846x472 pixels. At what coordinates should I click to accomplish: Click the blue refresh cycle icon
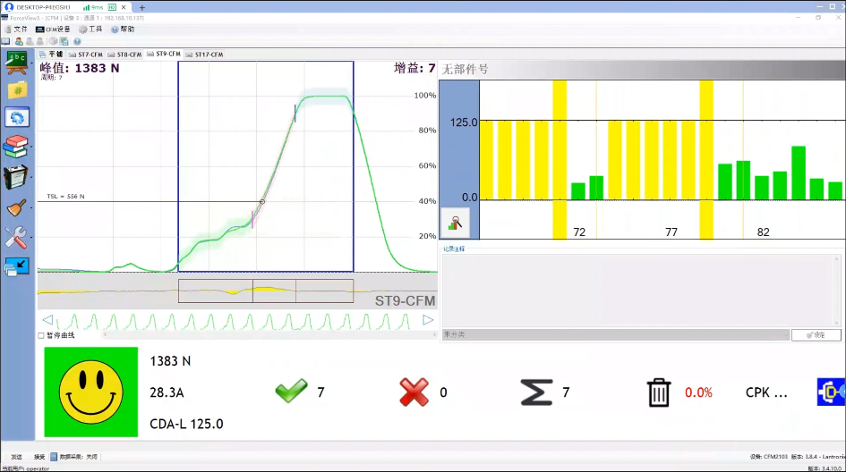[x=17, y=117]
